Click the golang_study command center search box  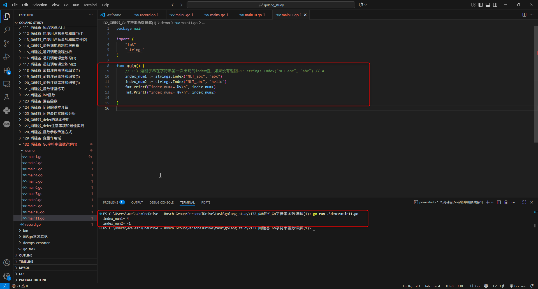point(271,5)
